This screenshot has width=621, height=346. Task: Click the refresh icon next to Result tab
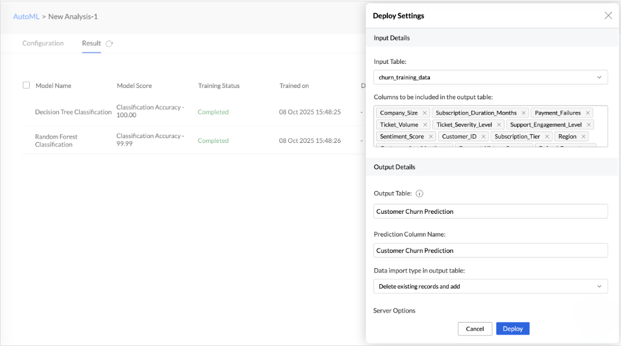tap(110, 44)
